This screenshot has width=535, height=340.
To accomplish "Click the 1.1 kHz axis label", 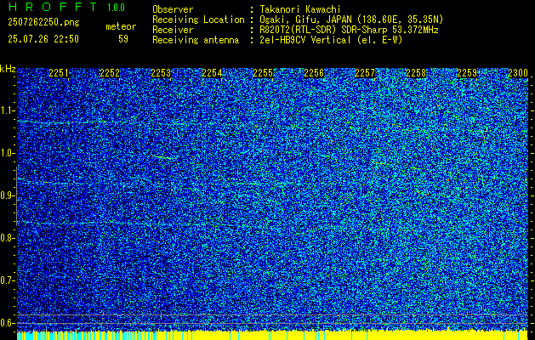I will click(7, 110).
